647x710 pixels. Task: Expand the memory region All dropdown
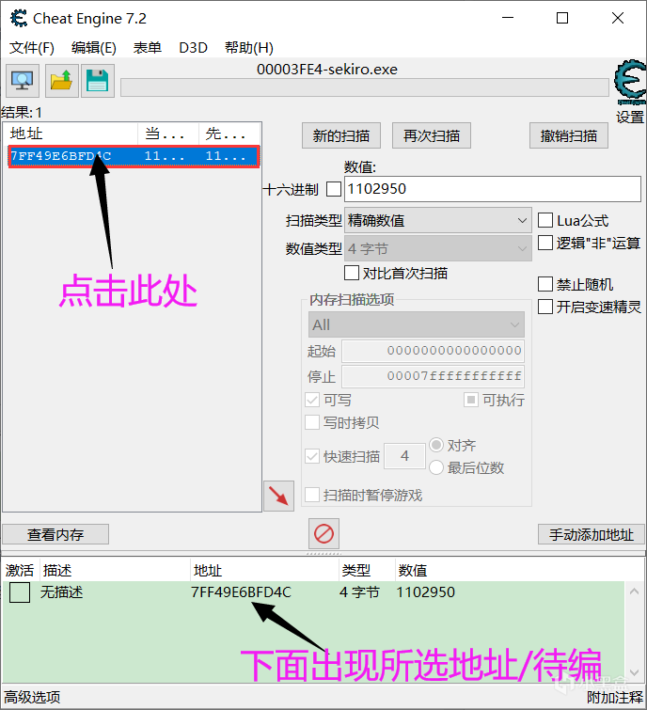[x=417, y=324]
